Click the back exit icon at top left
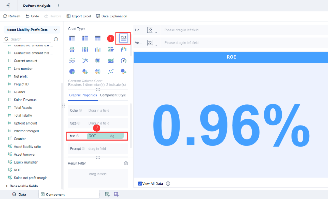Screen dimensions: 328x199 [8, 5]
